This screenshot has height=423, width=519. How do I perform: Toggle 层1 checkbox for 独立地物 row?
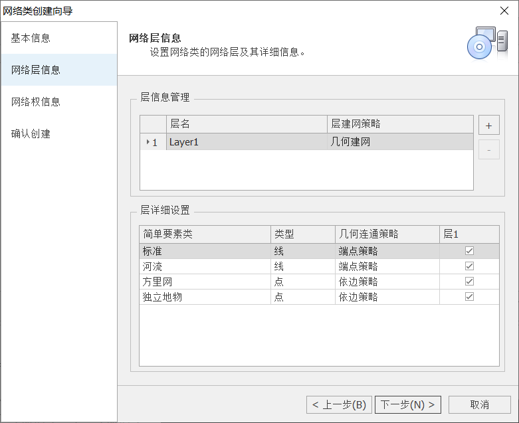[469, 296]
